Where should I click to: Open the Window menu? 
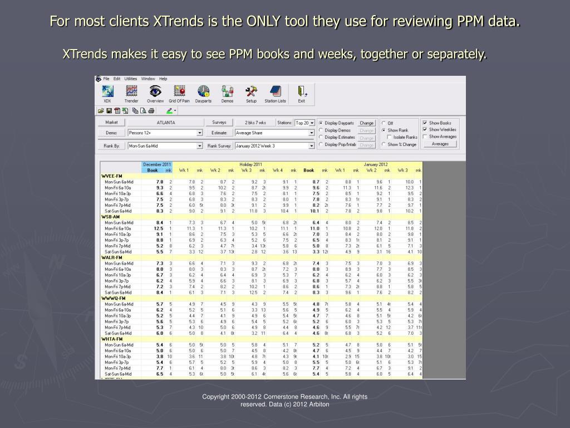[148, 79]
